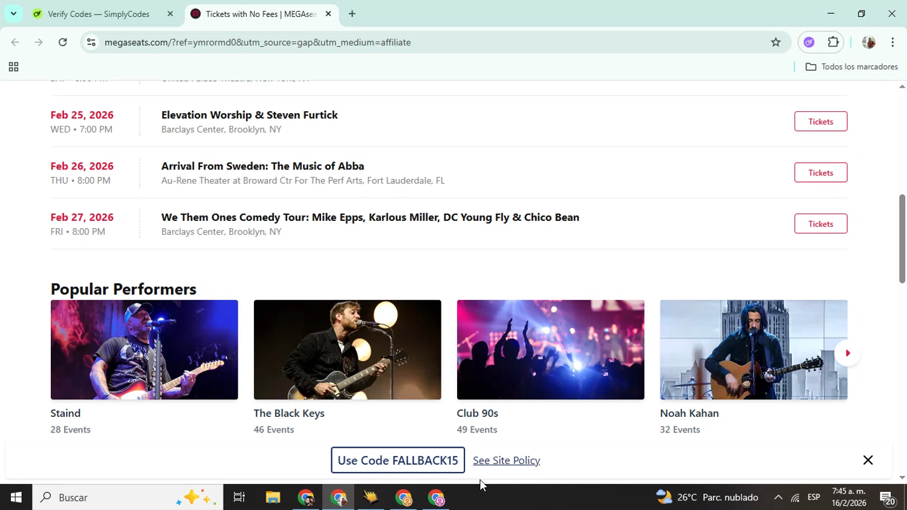Open the purple extension icon in toolbar
This screenshot has height=510, width=907.
pos(809,42)
